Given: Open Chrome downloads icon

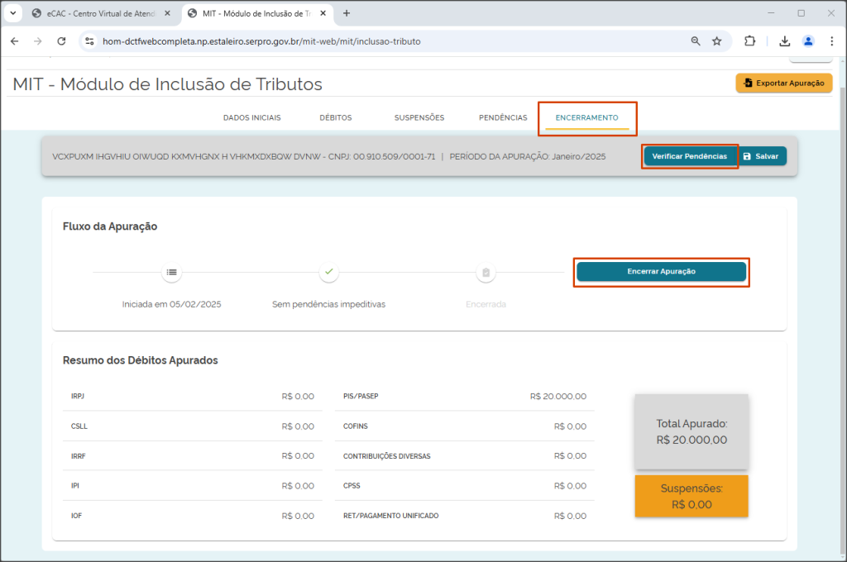Looking at the screenshot, I should pos(785,41).
